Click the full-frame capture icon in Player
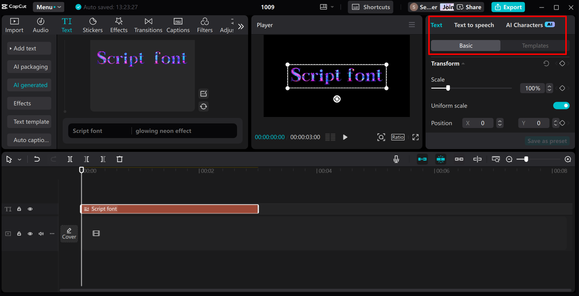Viewport: 579px width, 296px height. tap(381, 137)
